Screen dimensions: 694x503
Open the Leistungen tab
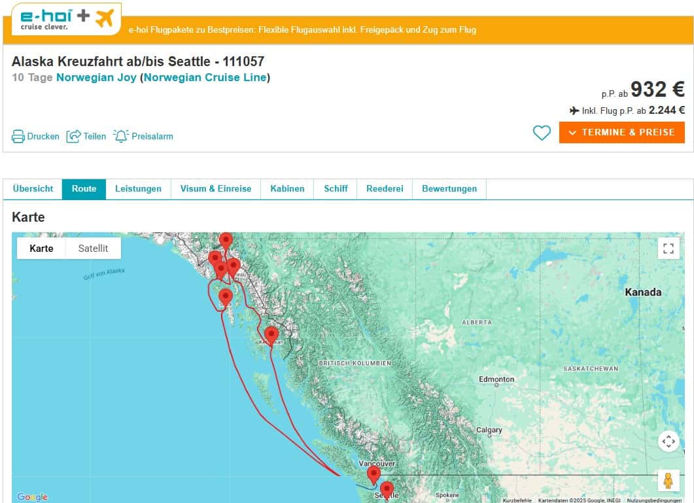pyautogui.click(x=138, y=188)
